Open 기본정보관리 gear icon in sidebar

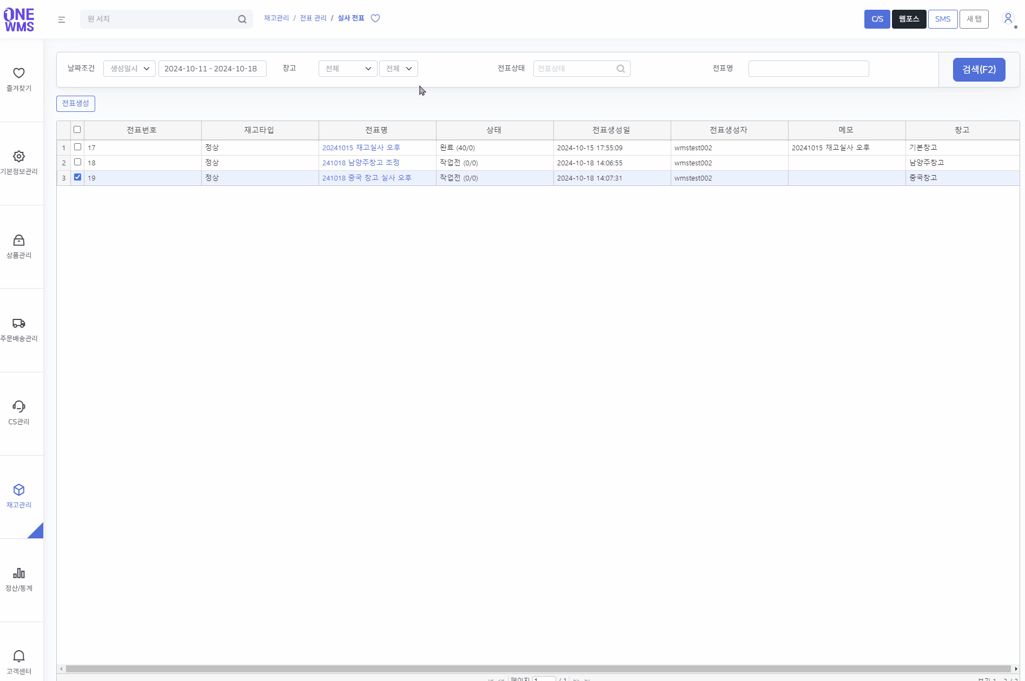pos(19,156)
